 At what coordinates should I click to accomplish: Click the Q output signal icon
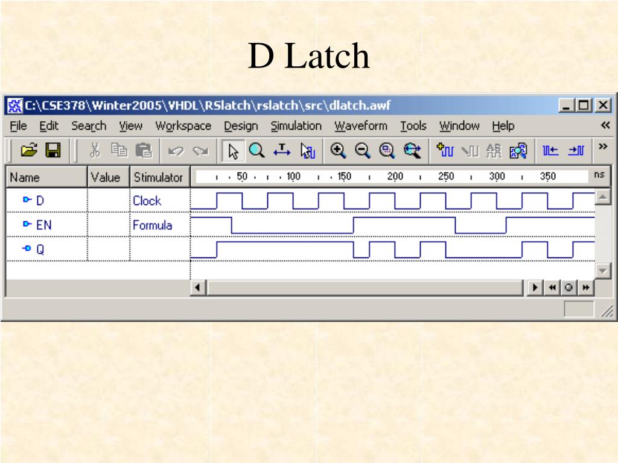[27, 248]
